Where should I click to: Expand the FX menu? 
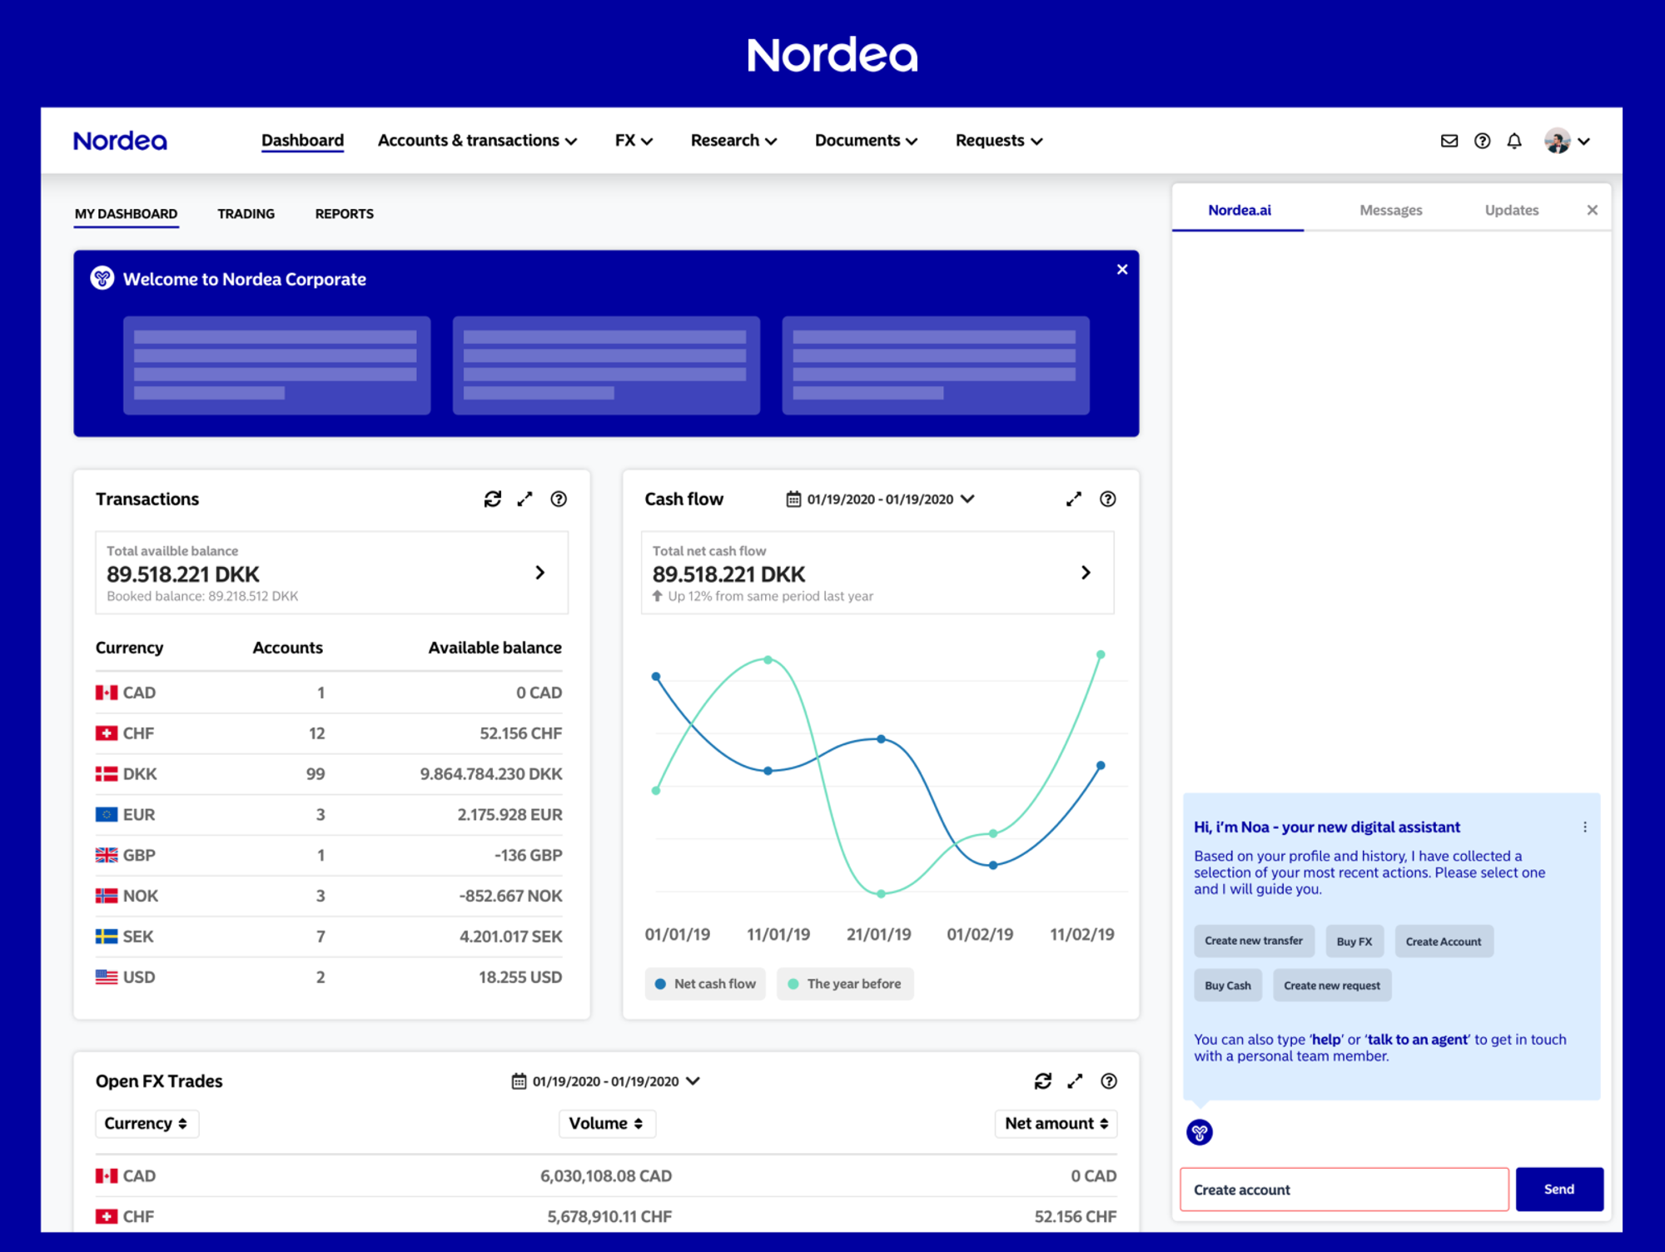tap(634, 141)
